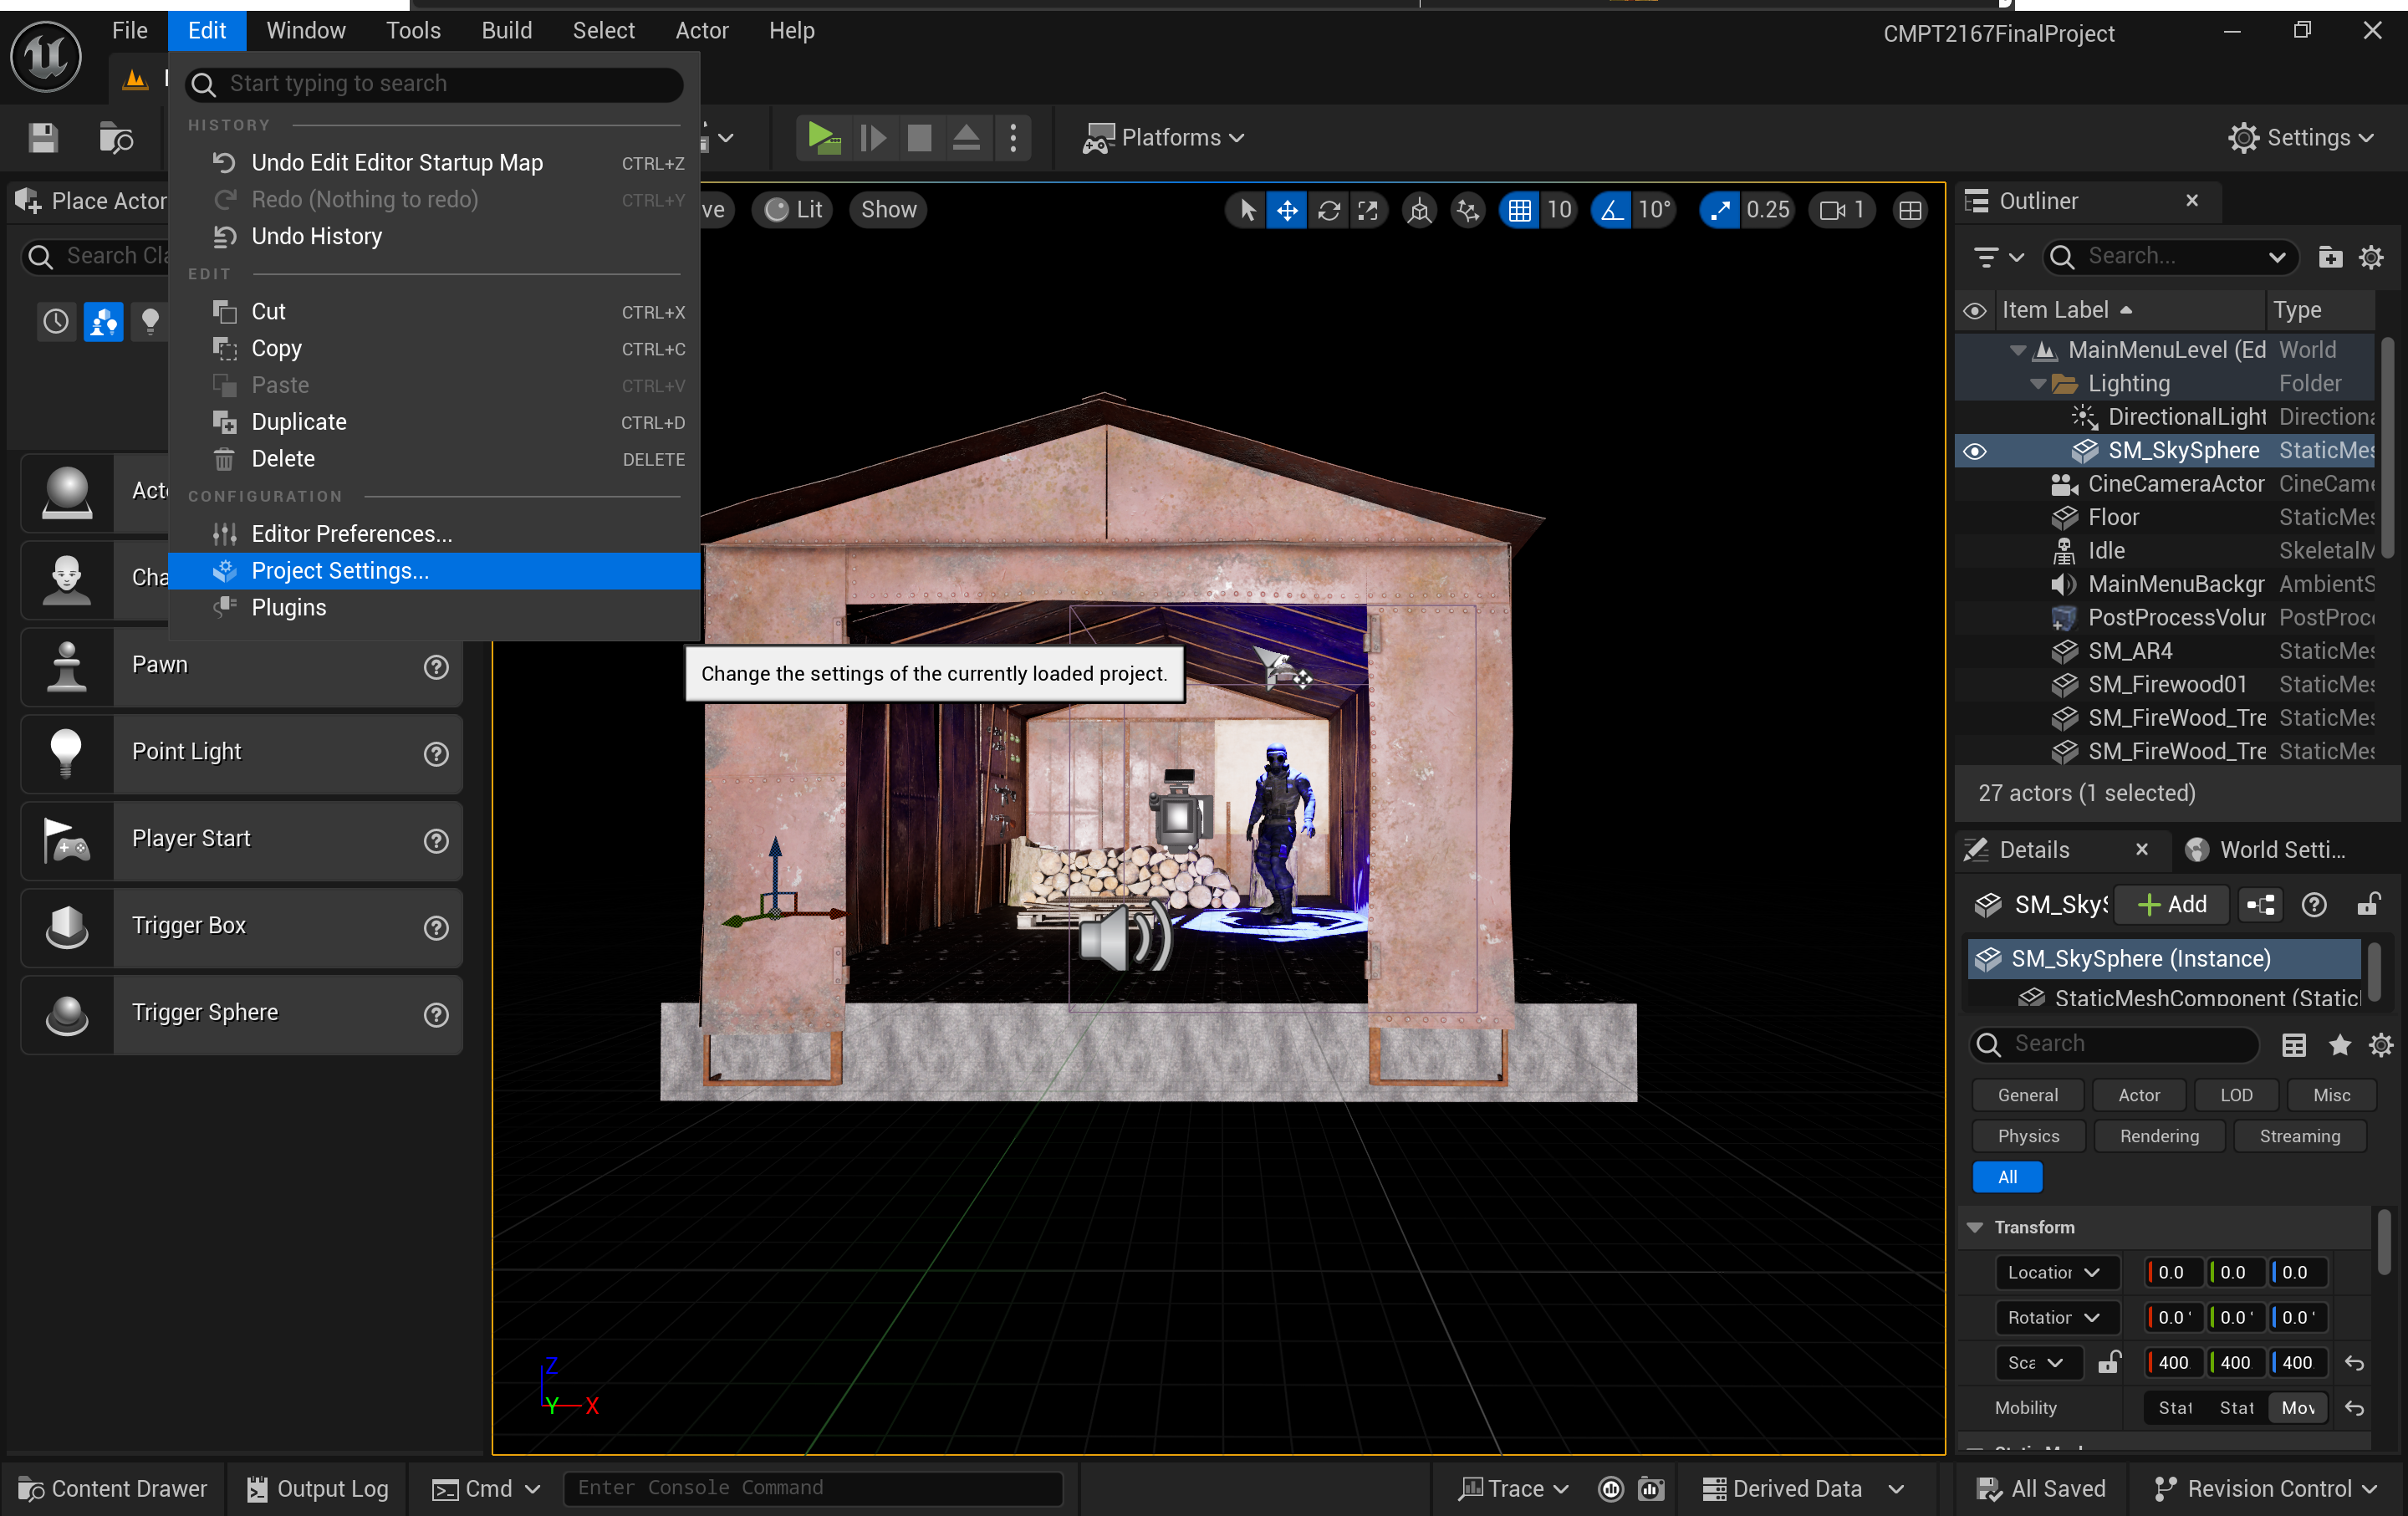The image size is (2408, 1516).
Task: Select the Basic actors category icon
Action: pyautogui.click(x=103, y=321)
